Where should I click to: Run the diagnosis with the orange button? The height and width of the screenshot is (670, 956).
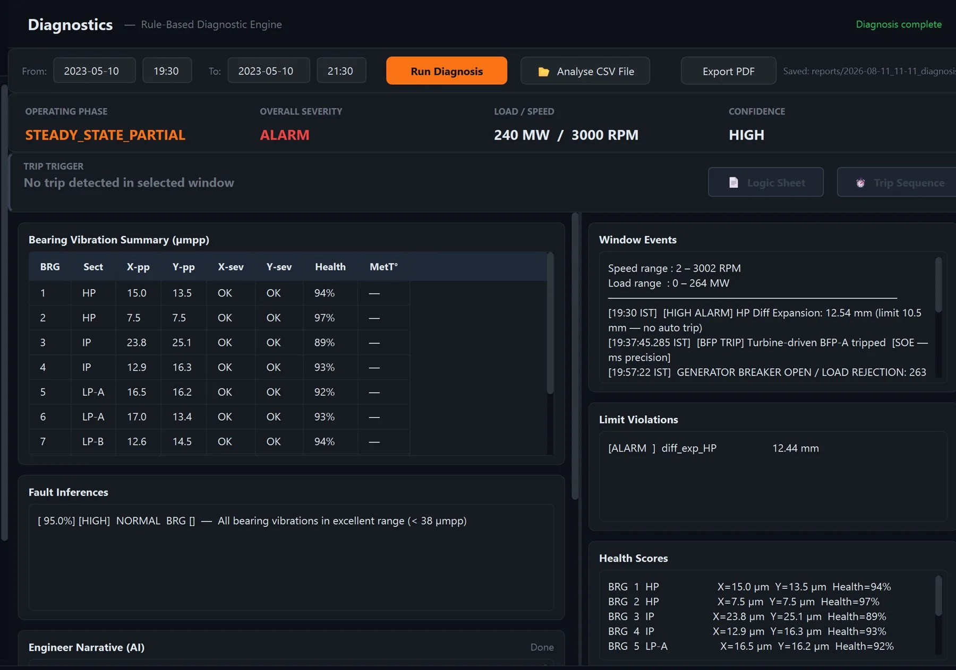447,71
